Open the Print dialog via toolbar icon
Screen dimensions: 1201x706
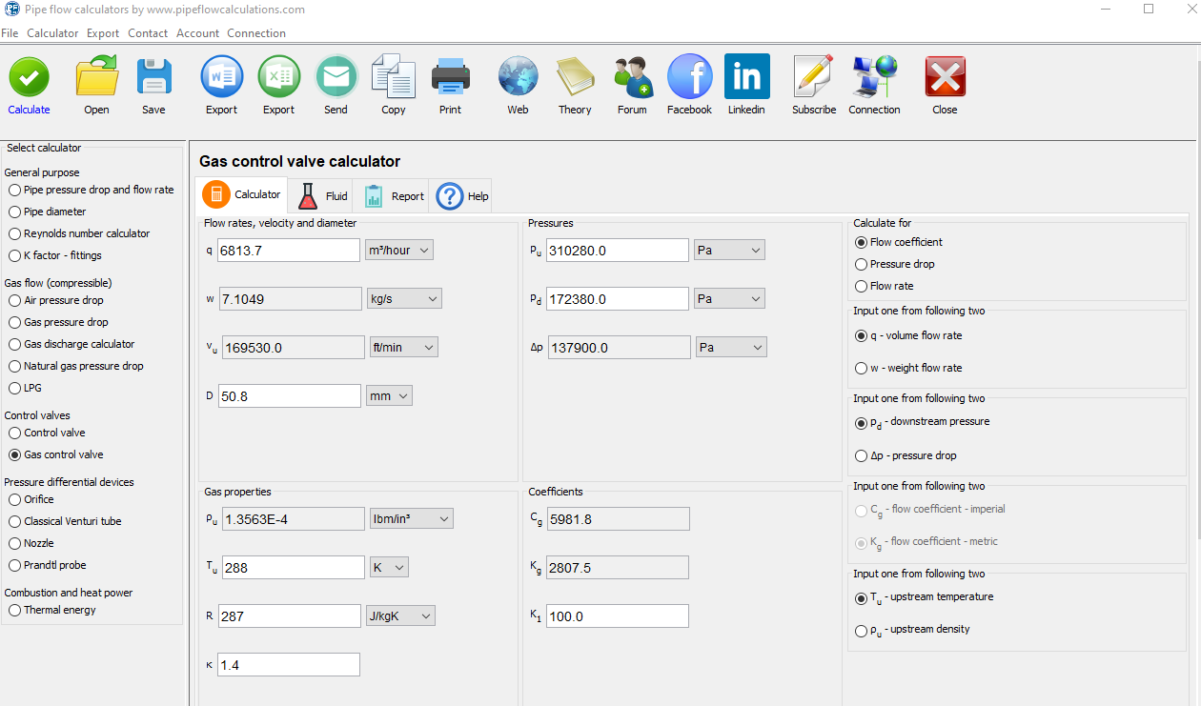[450, 76]
